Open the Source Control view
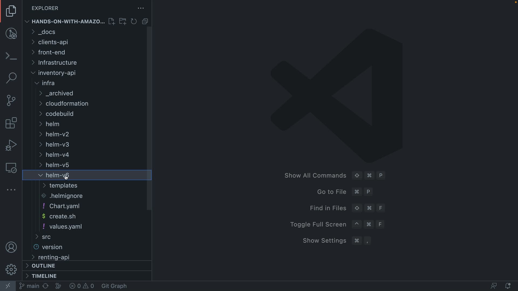Image resolution: width=518 pixels, height=291 pixels. (x=11, y=100)
